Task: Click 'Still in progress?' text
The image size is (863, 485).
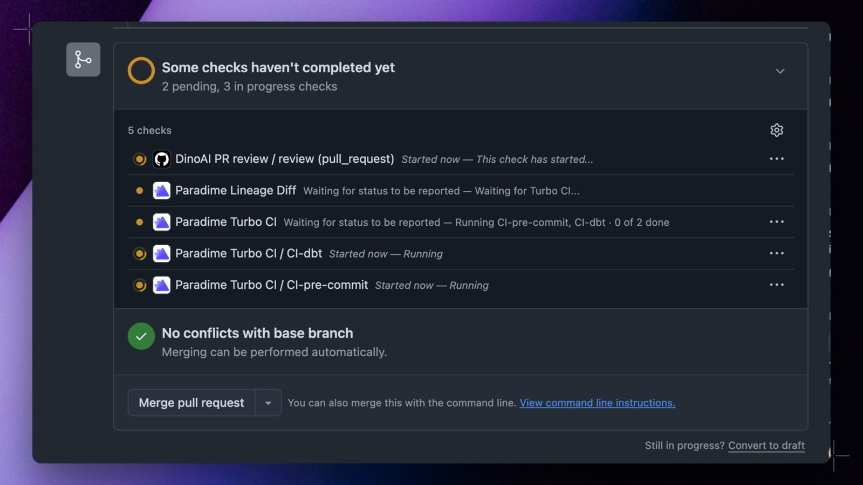Action: point(685,445)
